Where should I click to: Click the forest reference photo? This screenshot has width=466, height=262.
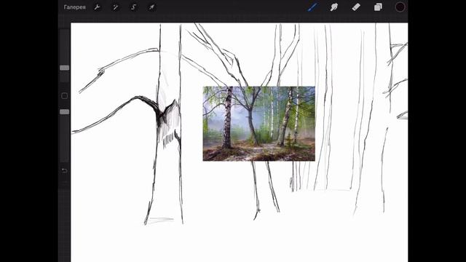259,124
